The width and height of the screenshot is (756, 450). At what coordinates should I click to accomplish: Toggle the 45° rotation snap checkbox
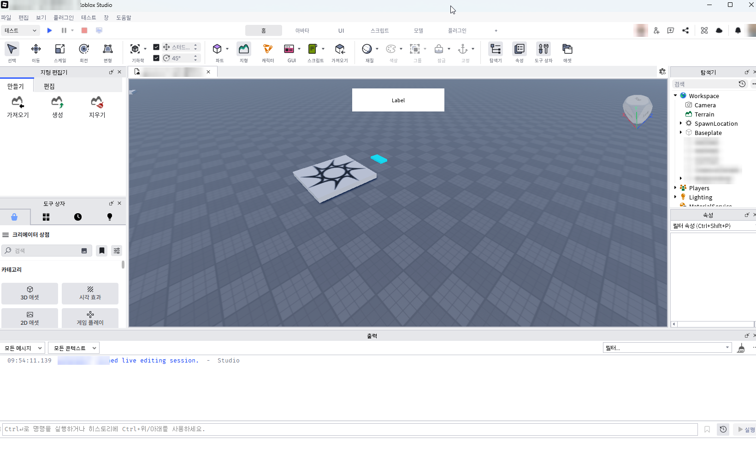tap(156, 58)
